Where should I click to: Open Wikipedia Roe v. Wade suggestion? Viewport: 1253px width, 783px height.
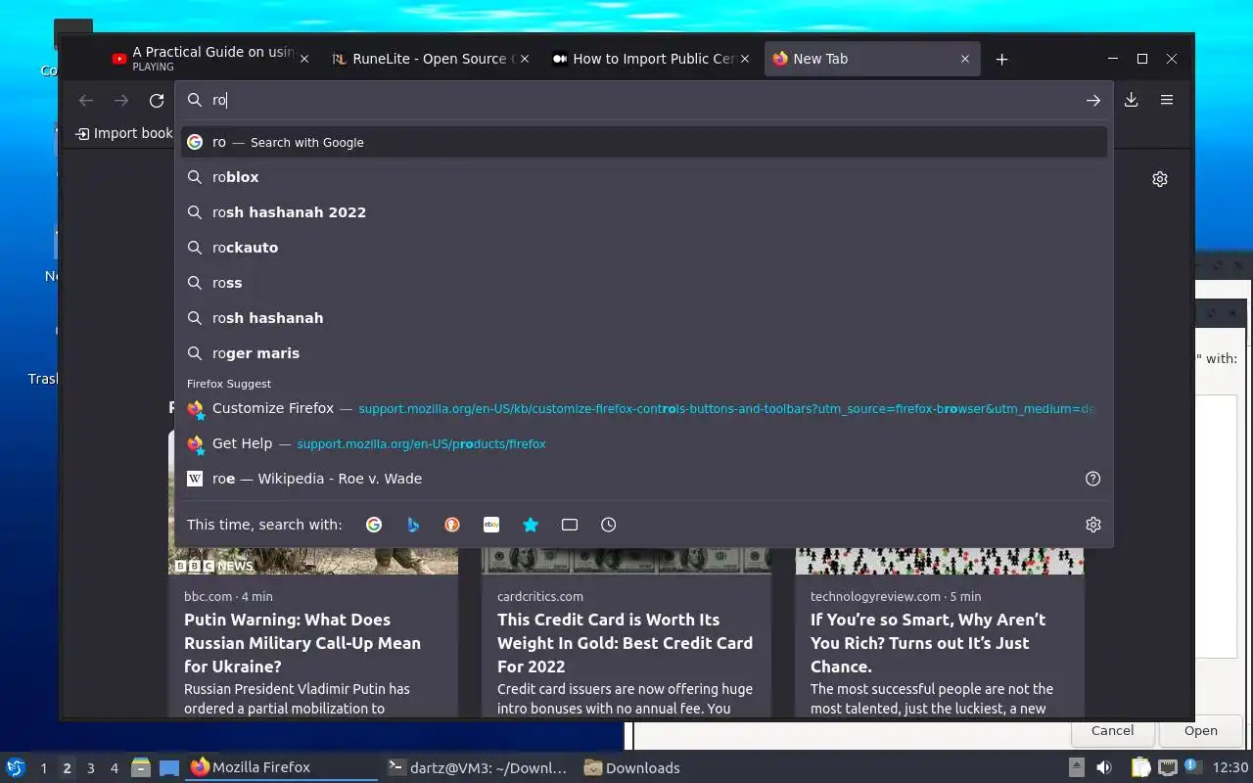631,479
